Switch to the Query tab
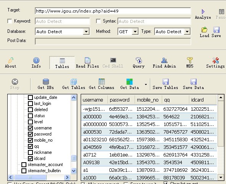The width and height of the screenshot is (226, 184). tap(139, 63)
